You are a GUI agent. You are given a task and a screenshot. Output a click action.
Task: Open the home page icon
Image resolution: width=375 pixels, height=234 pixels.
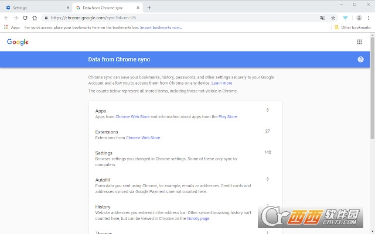click(x=35, y=18)
